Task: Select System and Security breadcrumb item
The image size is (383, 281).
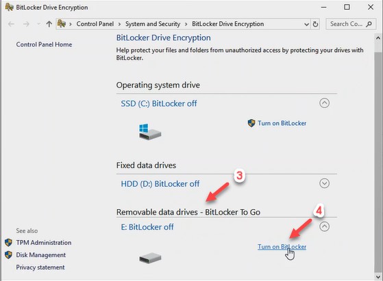Action: [x=153, y=24]
